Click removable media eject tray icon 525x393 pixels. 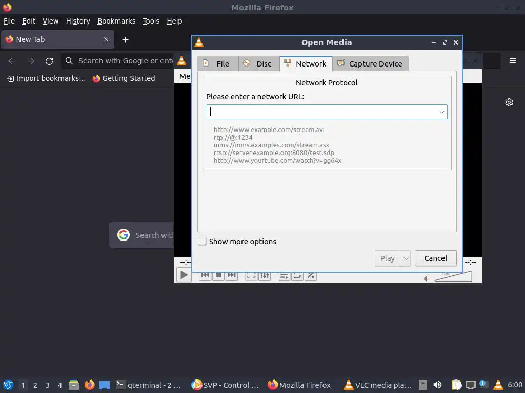pos(423,385)
